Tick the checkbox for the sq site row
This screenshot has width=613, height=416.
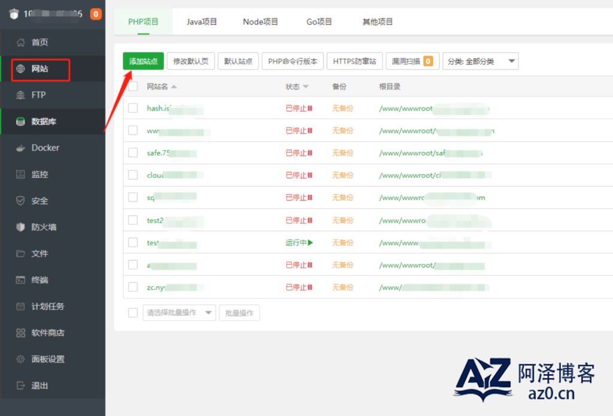click(x=133, y=197)
